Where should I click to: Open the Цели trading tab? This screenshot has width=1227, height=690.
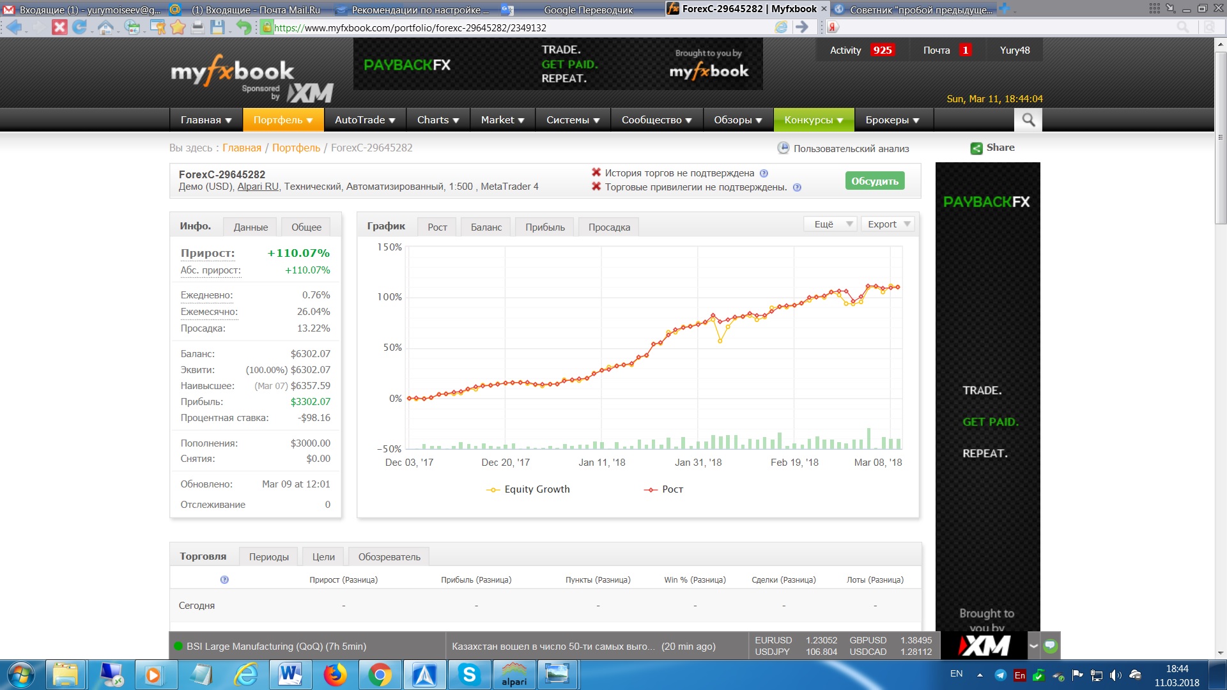[x=323, y=557]
